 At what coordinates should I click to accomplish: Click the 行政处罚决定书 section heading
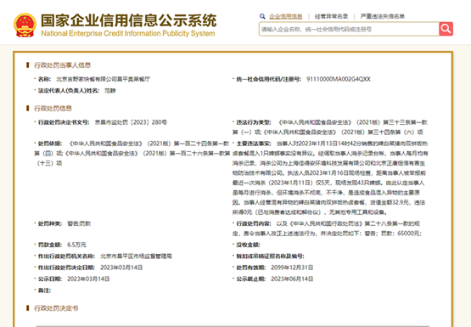click(x=56, y=308)
